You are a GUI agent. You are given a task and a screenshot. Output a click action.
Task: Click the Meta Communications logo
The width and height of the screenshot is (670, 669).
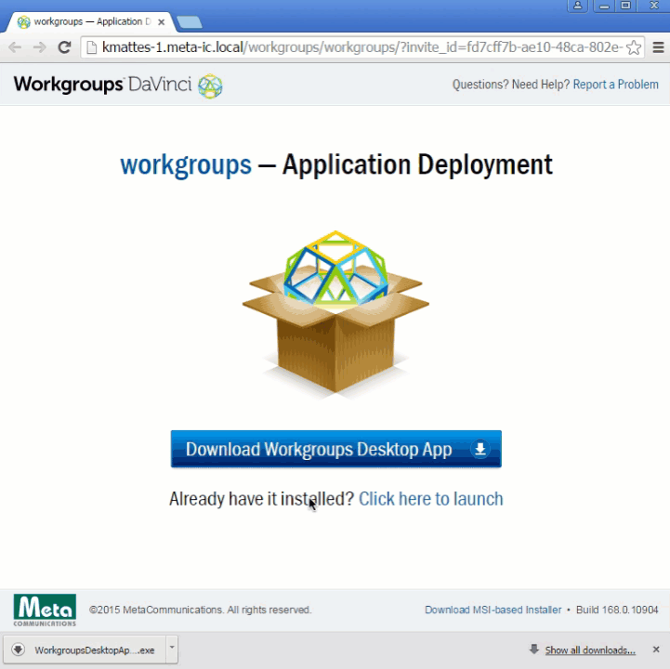coord(45,610)
